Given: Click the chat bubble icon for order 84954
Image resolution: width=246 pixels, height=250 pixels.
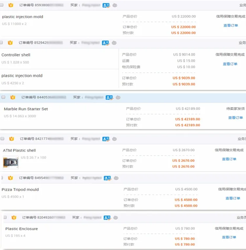Looking at the screenshot, I should tap(116, 178).
